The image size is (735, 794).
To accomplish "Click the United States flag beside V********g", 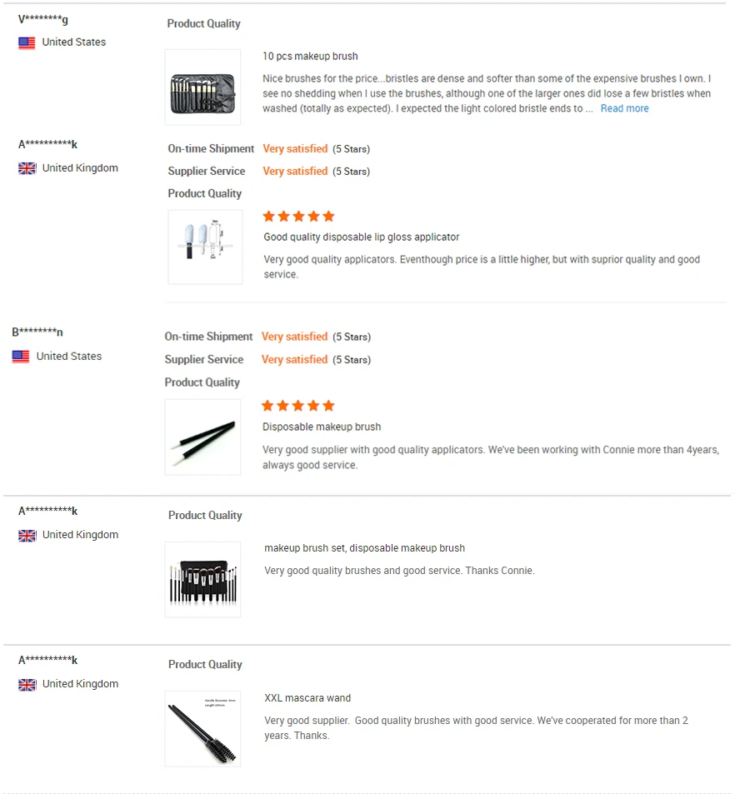I will click(x=27, y=42).
